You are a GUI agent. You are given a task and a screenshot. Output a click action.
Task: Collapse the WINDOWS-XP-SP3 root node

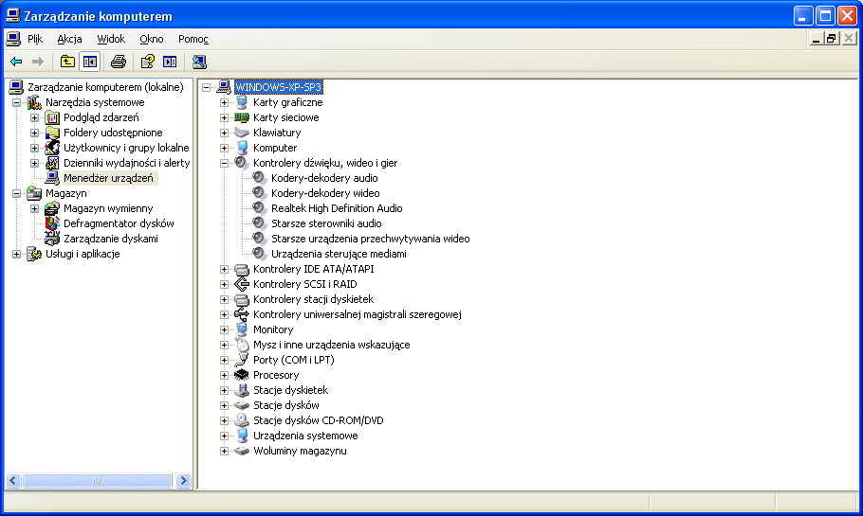[207, 87]
